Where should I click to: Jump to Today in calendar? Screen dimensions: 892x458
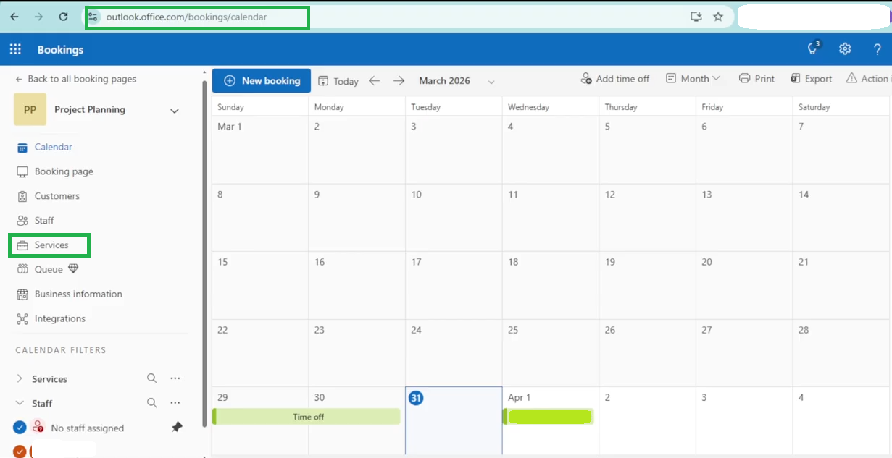pyautogui.click(x=338, y=81)
